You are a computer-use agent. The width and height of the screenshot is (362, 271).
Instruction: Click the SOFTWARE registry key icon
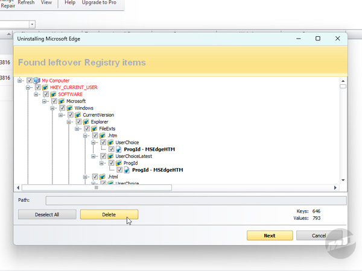(53, 95)
